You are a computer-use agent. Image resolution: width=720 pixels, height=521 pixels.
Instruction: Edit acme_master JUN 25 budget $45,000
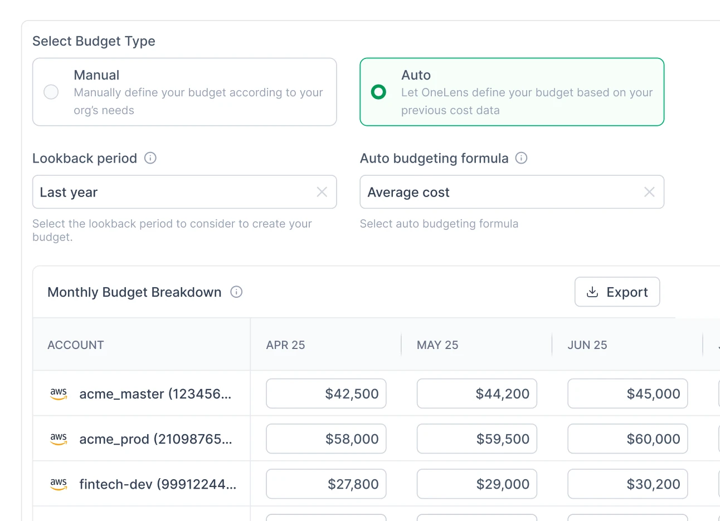tap(627, 394)
